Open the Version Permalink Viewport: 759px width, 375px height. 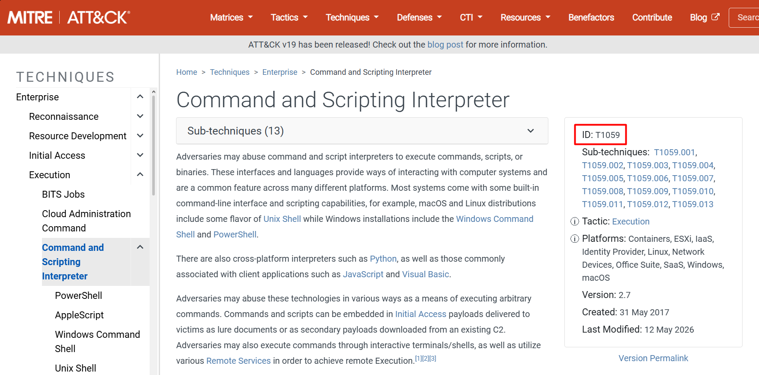(653, 358)
